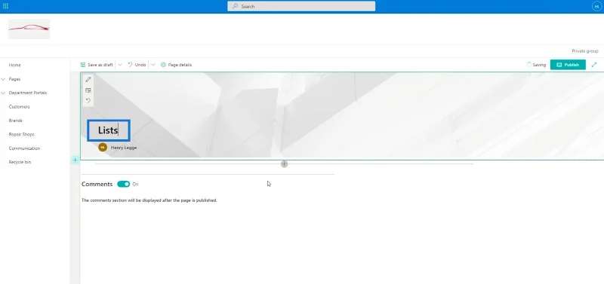Click the Undo button
Image resolution: width=604 pixels, height=284 pixels.
[137, 65]
